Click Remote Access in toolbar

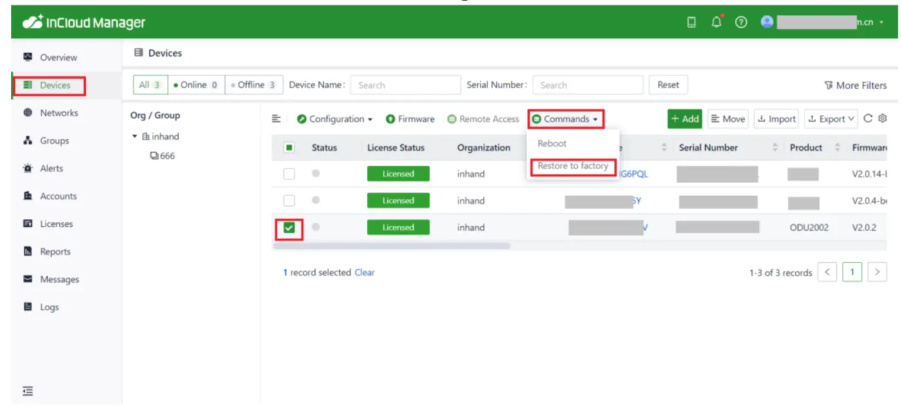point(484,119)
